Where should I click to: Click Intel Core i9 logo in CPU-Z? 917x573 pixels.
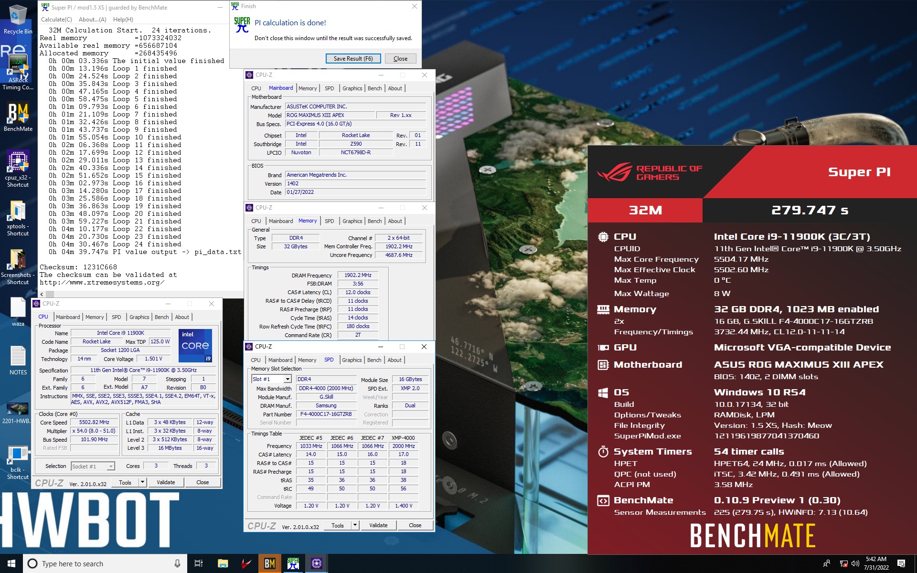pyautogui.click(x=195, y=345)
